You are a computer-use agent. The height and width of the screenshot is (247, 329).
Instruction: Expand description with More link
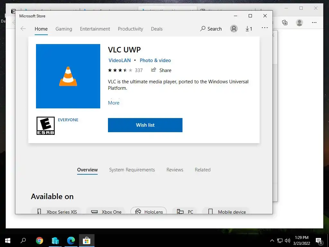[x=113, y=103]
